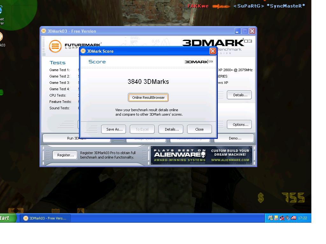The height and width of the screenshot is (244, 326).
Task: Click the network connection tray icon with checkmark
Action: click(x=270, y=218)
